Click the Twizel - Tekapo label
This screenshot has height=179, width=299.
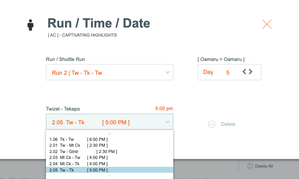point(63,109)
